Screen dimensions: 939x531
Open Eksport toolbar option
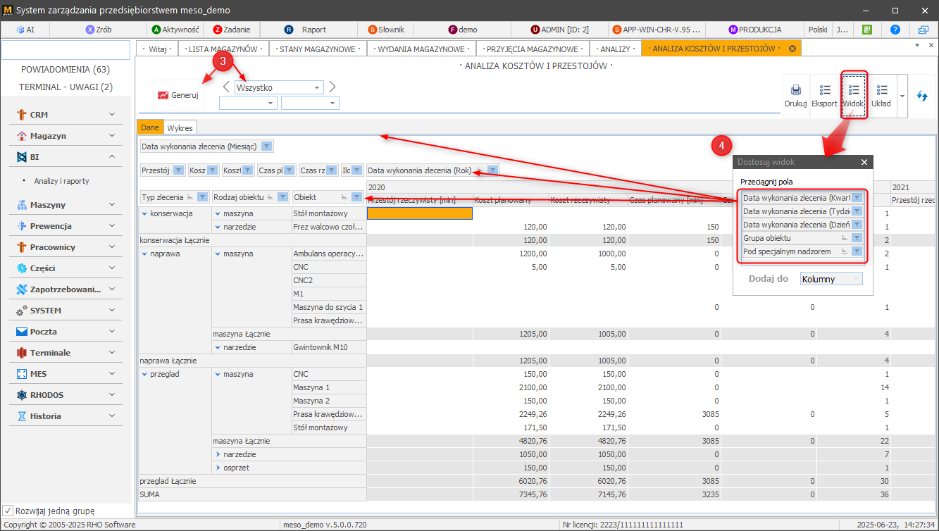tap(824, 95)
